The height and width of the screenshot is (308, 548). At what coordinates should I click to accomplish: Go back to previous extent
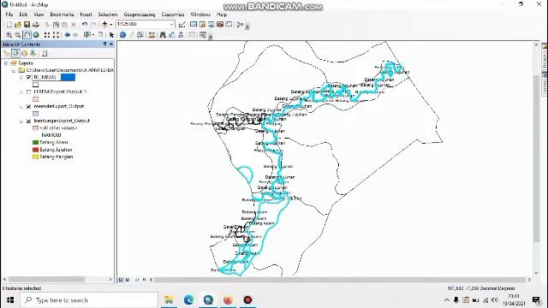[67, 35]
